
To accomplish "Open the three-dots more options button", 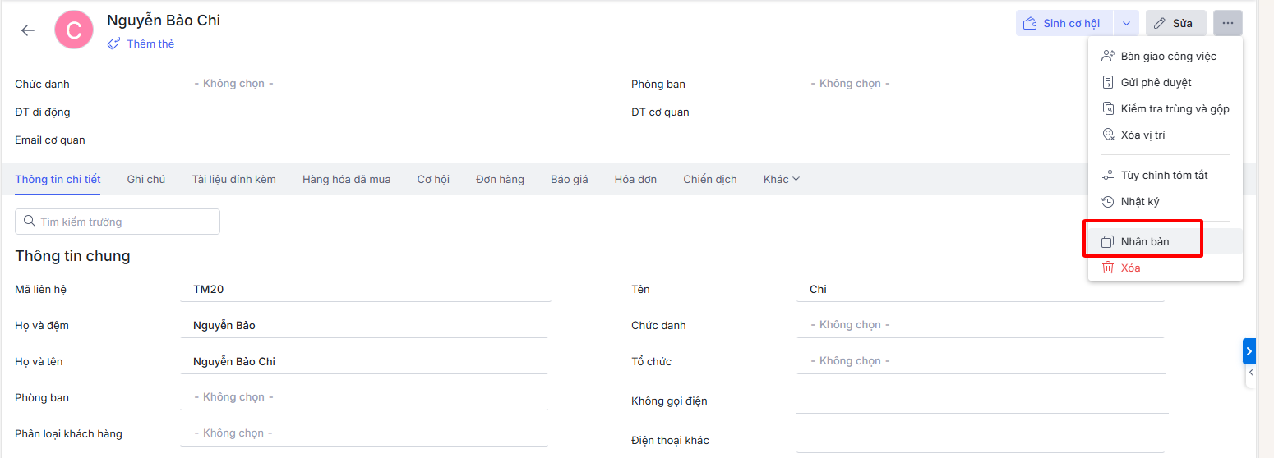I will [1227, 23].
